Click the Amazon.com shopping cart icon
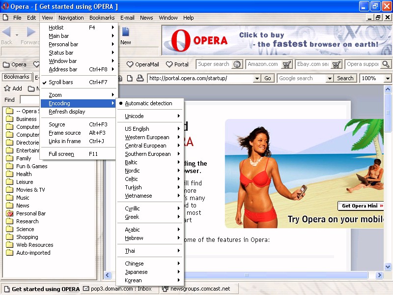393x295 pixels. click(x=286, y=64)
